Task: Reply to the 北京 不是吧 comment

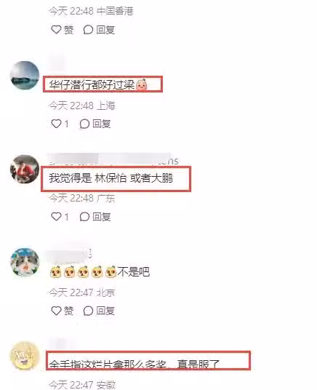Action: [99, 311]
